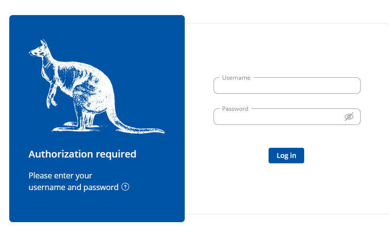
Task: Click the Username field label
Action: tap(236, 78)
